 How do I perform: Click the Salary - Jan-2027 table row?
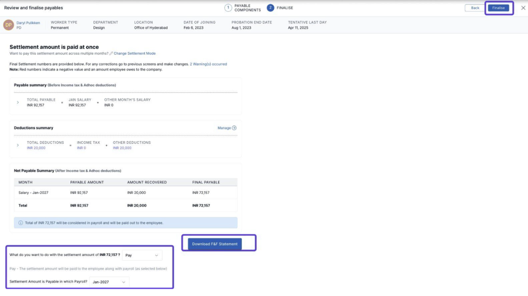125,193
